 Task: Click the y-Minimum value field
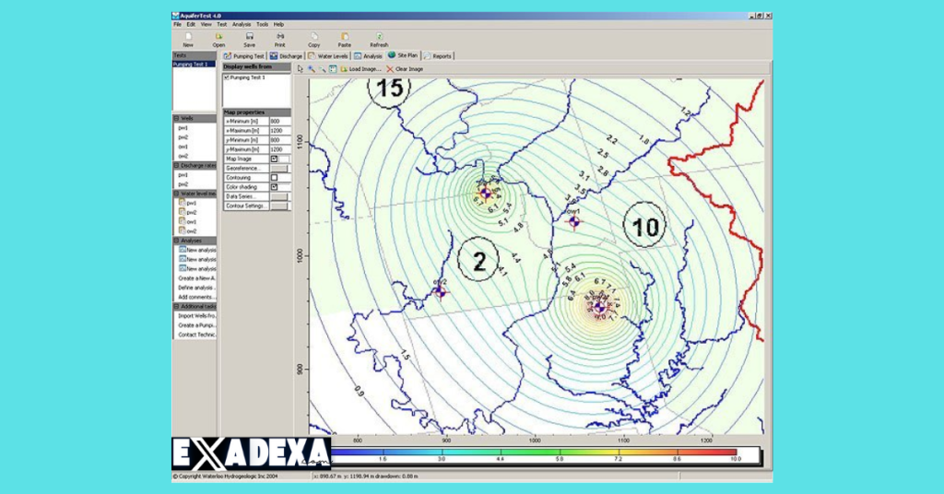(280, 139)
